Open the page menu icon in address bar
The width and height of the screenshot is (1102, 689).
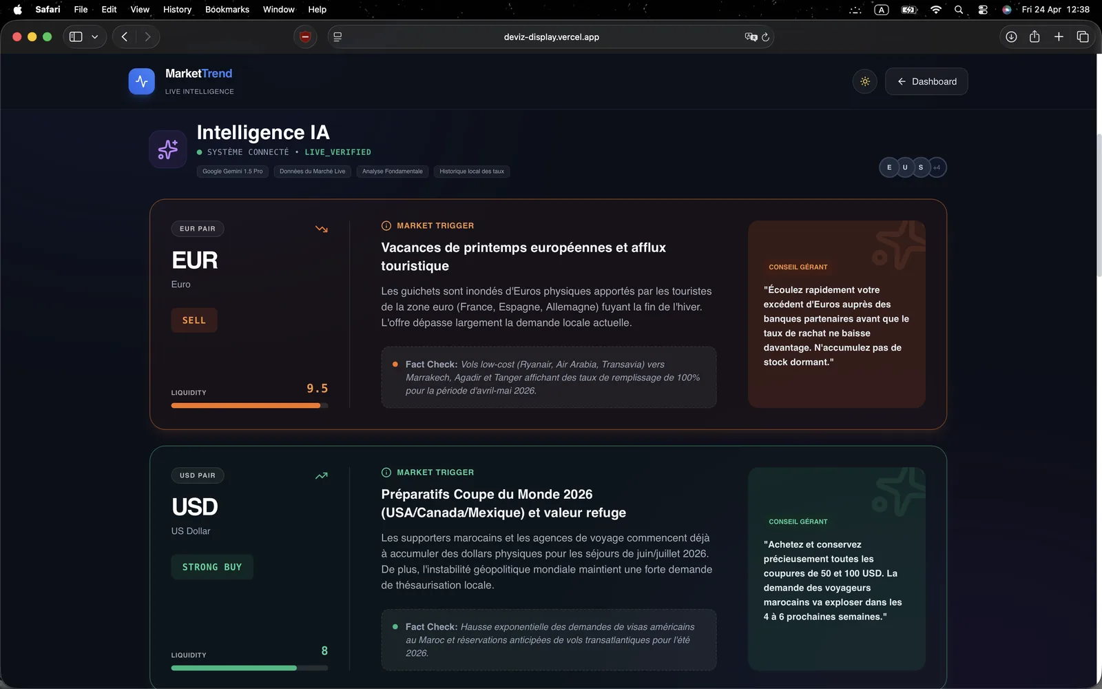click(x=337, y=37)
